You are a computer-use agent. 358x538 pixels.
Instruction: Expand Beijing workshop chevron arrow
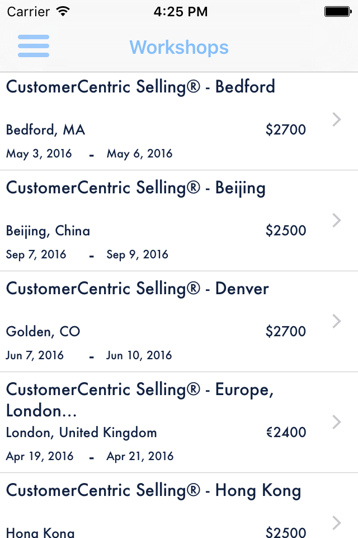coord(337,220)
